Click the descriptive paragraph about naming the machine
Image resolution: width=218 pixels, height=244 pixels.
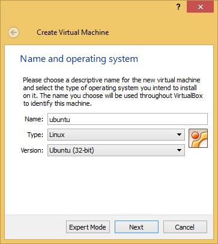tap(113, 91)
